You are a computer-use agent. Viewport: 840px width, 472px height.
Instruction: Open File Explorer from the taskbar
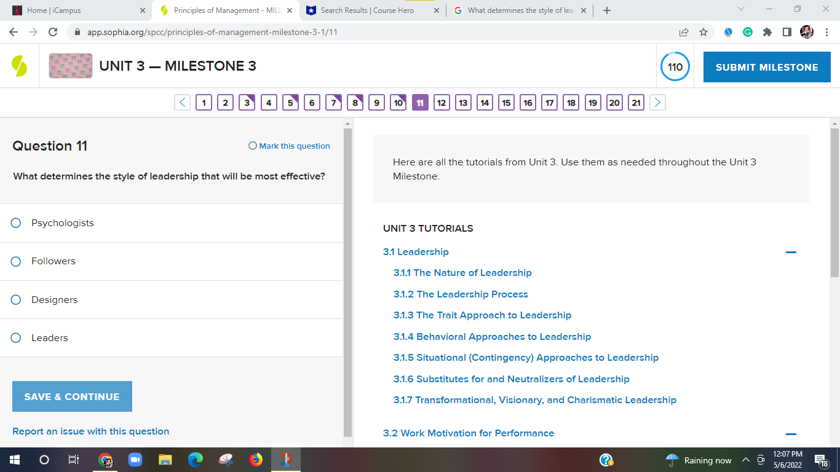coord(165,460)
